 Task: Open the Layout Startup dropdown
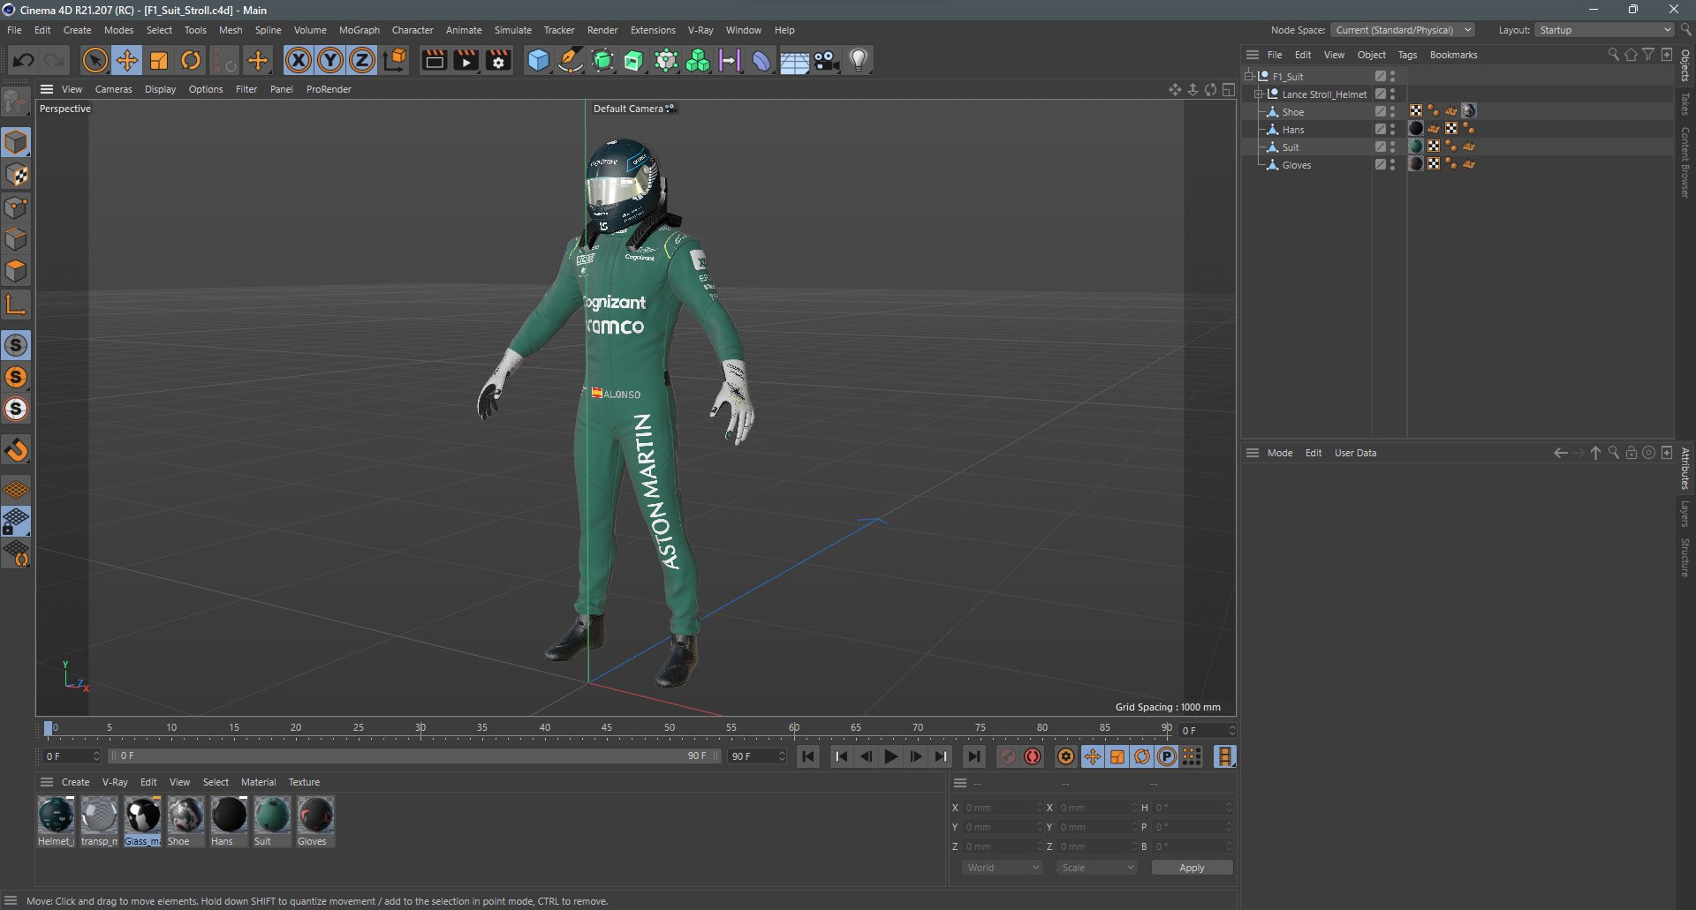[1605, 30]
